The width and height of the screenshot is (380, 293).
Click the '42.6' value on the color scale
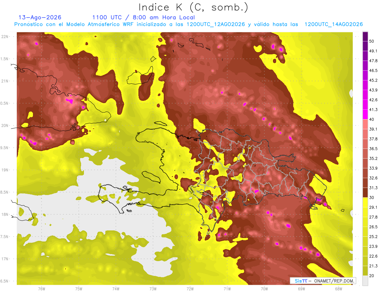tap(373, 100)
